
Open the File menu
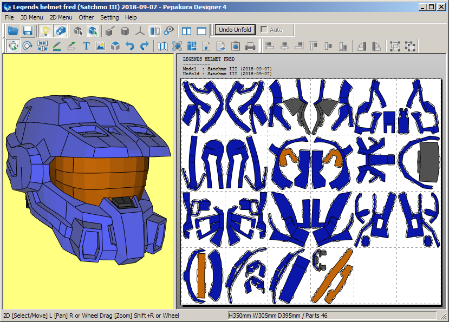[x=9, y=17]
